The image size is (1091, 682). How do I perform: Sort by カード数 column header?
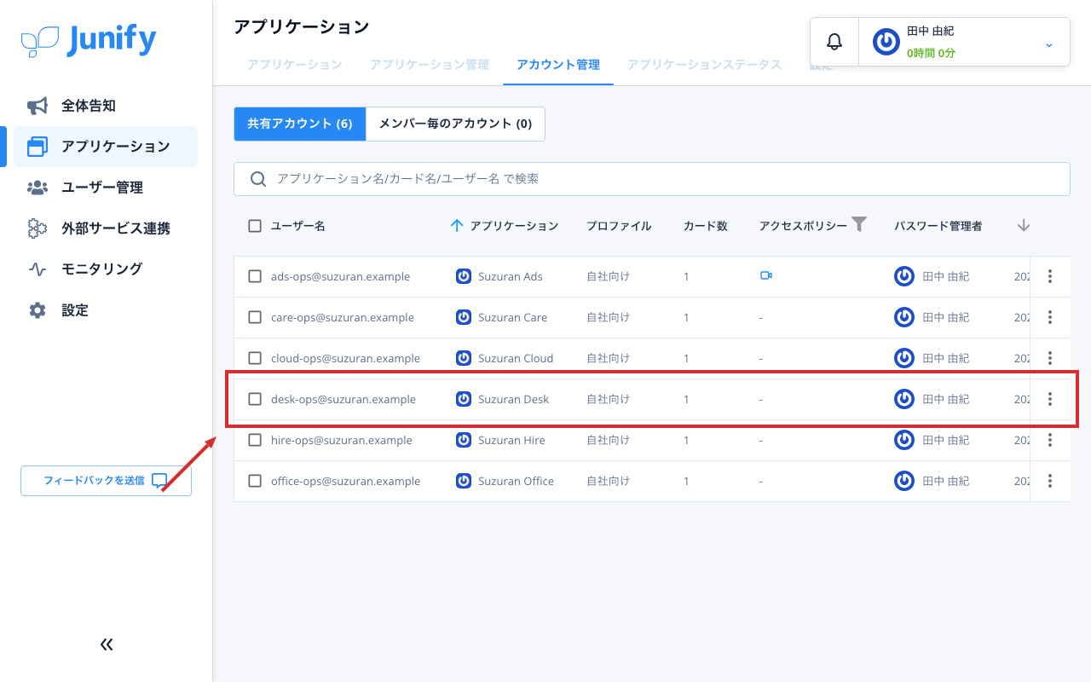705,226
